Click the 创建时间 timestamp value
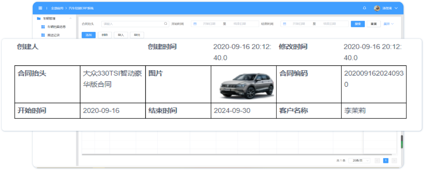The width and height of the screenshot is (424, 170). click(x=242, y=52)
